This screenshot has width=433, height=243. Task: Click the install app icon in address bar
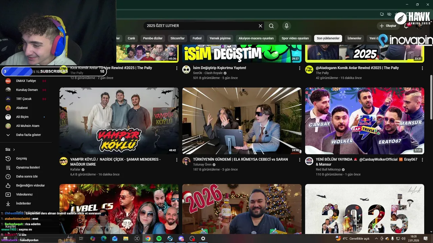point(382,14)
